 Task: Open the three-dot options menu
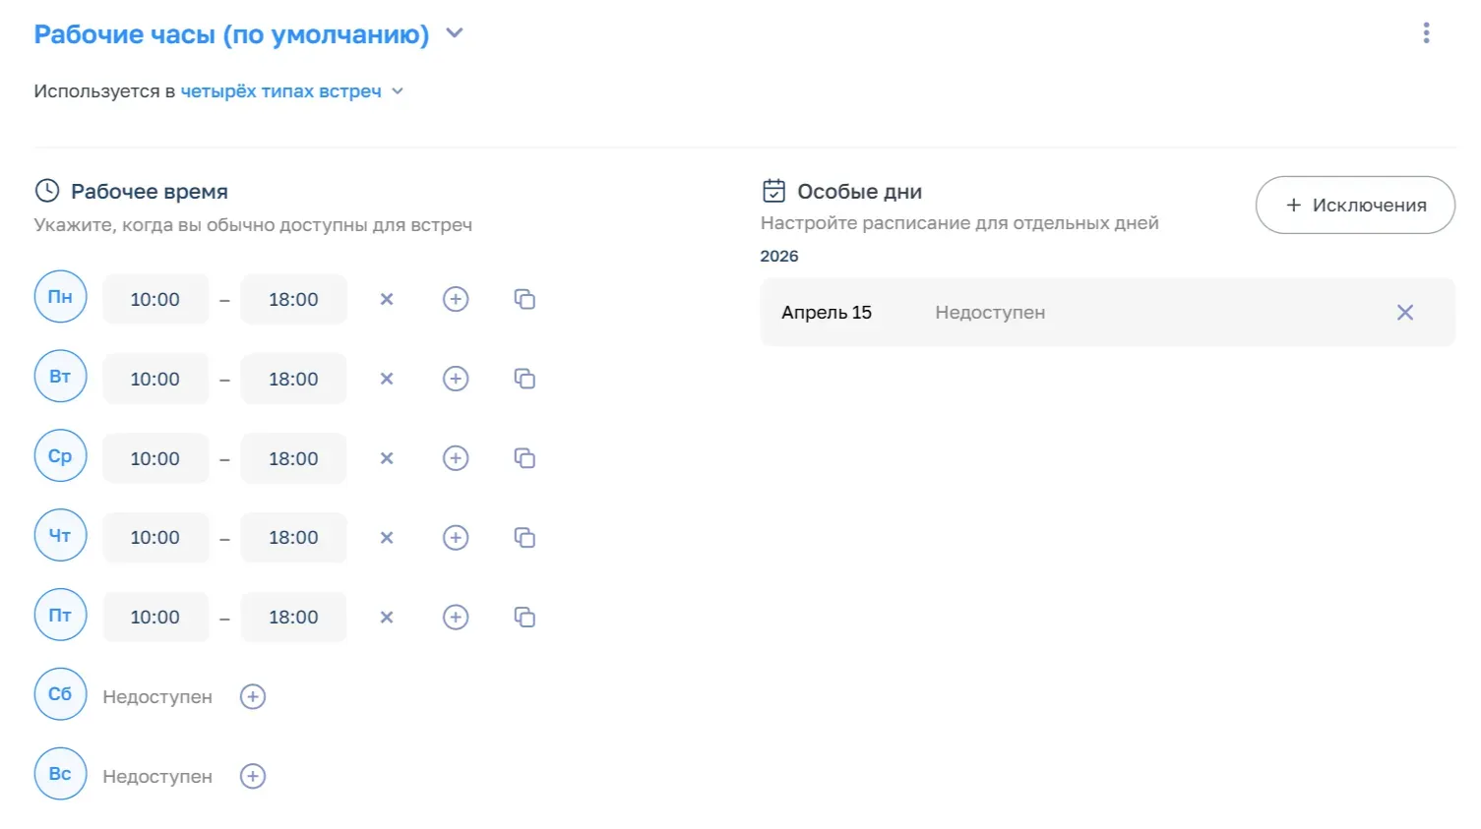(x=1426, y=33)
